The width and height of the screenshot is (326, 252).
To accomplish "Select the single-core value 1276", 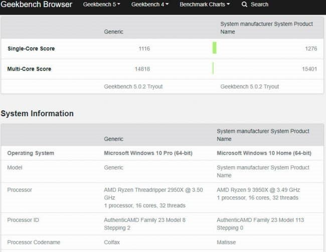I will coord(311,49).
